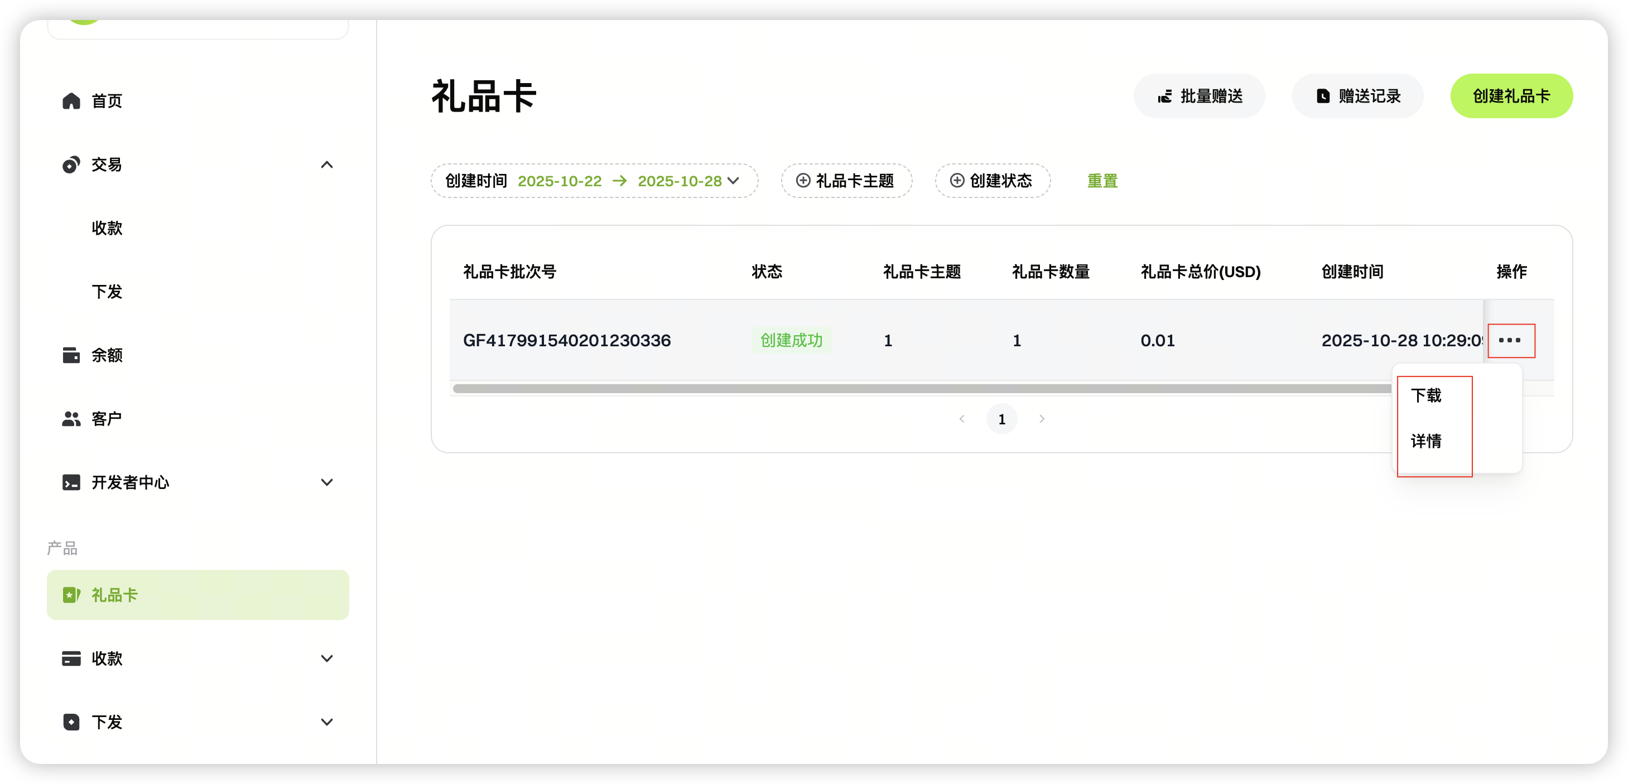This screenshot has width=1628, height=784.
Task: Open the 创建时间 date range dropdown
Action: [733, 181]
